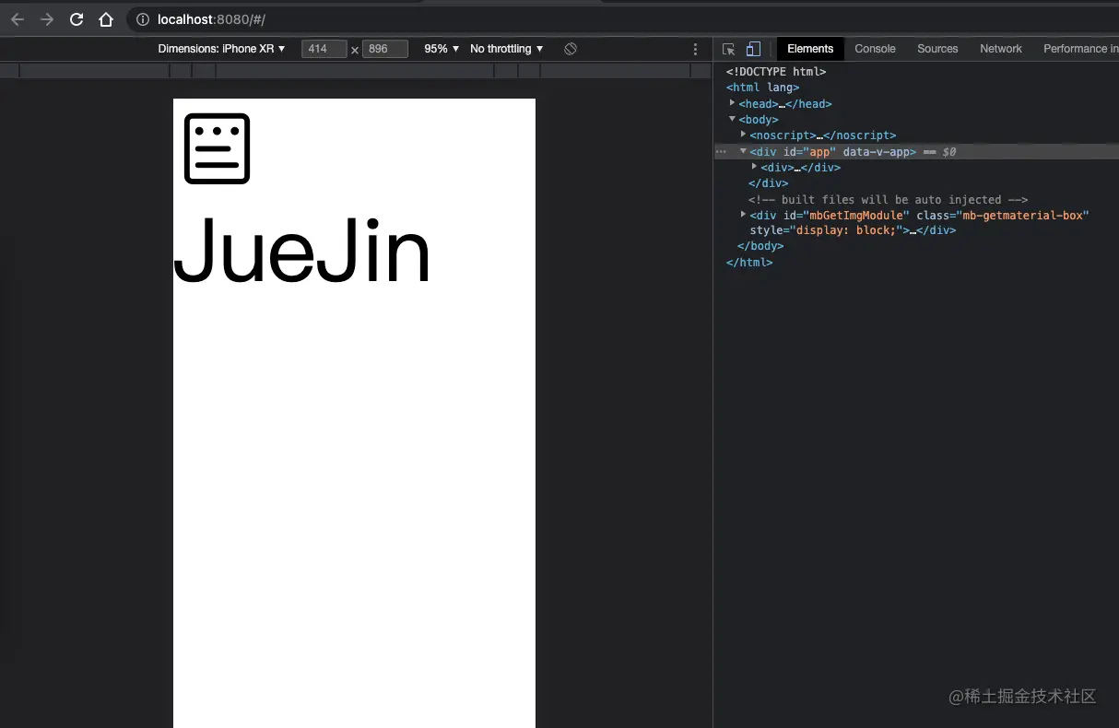The width and height of the screenshot is (1119, 728).
Task: Click the site info icon in address bar
Action: coord(143,19)
